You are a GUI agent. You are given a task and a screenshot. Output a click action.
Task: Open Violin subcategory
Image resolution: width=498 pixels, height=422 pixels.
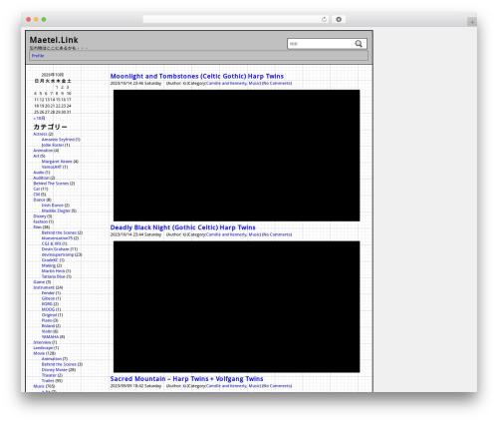[x=47, y=331]
